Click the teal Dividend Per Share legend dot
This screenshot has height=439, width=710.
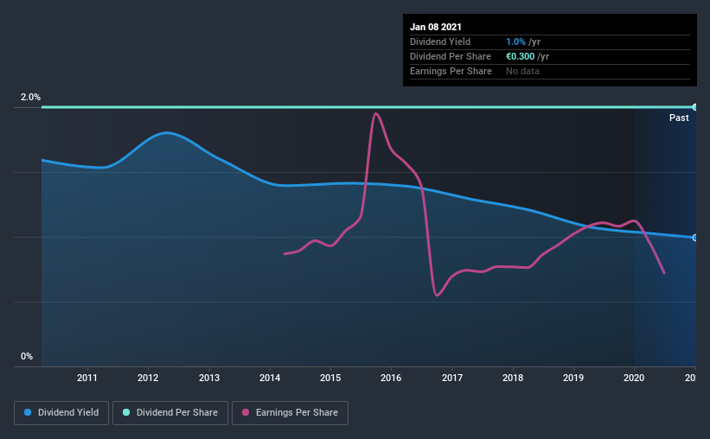[x=126, y=412]
